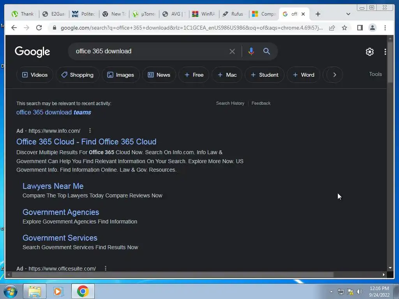Launch Windows Media Player from taskbar
The width and height of the screenshot is (399, 299).
click(x=58, y=291)
